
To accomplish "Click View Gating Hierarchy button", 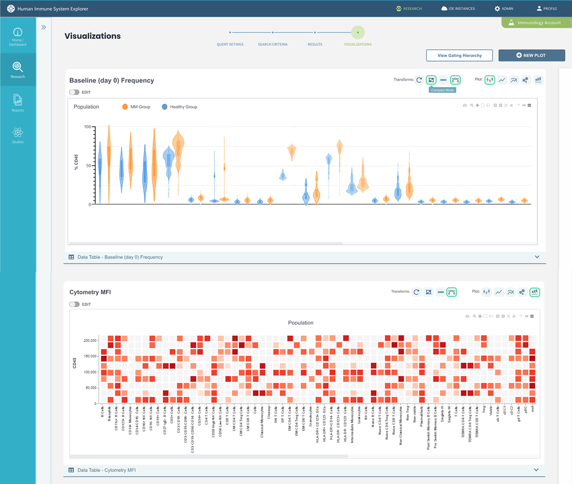I will 460,55.
